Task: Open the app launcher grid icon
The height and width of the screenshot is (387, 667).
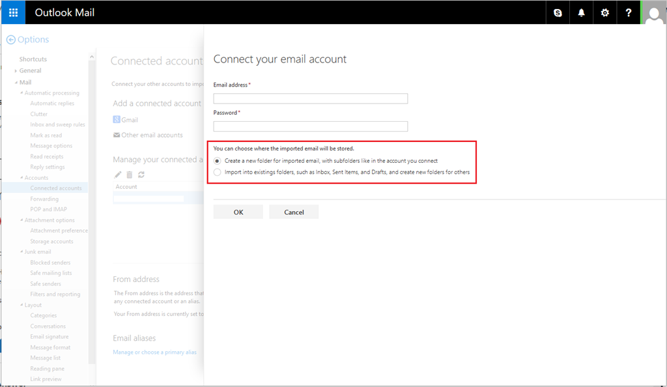Action: 13,12
